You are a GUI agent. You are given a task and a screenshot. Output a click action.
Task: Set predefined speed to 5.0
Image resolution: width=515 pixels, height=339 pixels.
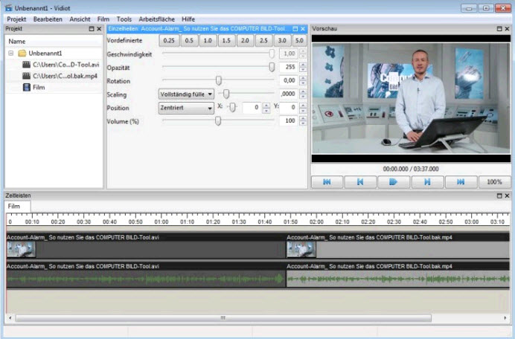[x=299, y=41]
